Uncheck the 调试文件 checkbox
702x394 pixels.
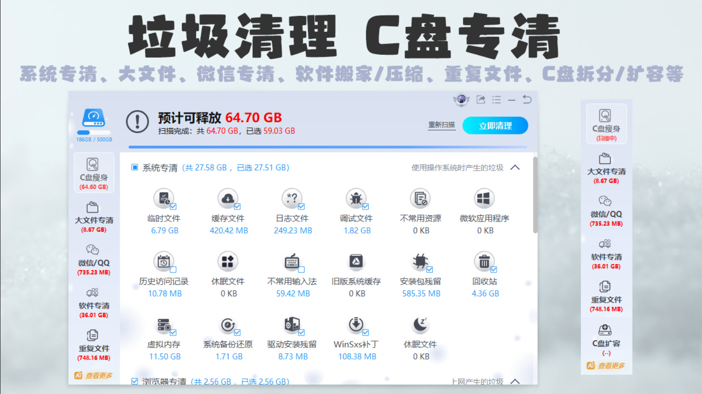pos(366,207)
